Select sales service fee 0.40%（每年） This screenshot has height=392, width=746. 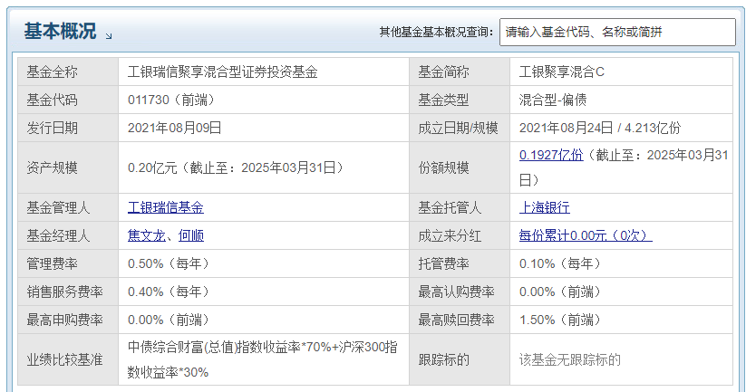click(x=169, y=292)
